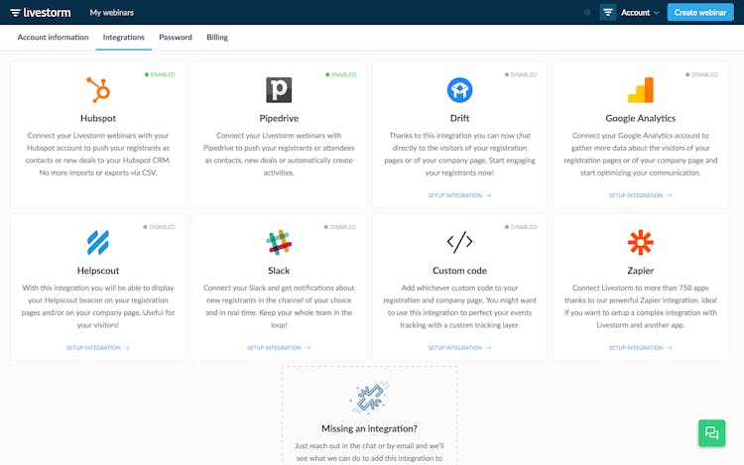This screenshot has width=744, height=465.
Task: Click the Enabled status on Hubspot card
Action: pos(160,74)
